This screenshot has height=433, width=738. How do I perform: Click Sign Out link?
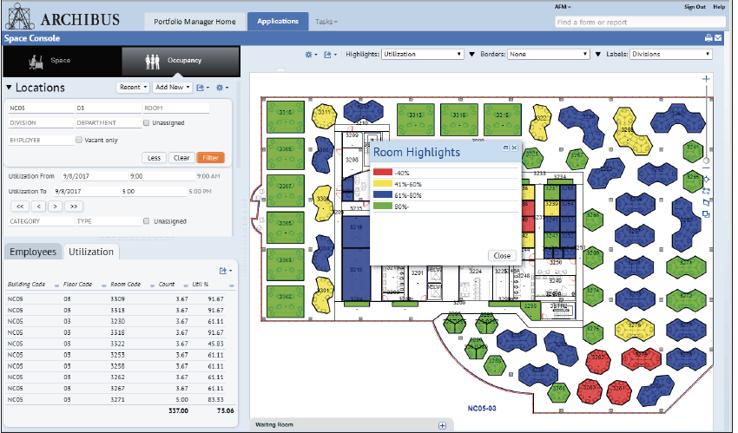click(695, 7)
